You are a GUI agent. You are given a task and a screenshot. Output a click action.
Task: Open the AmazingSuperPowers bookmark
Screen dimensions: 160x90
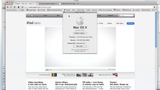[55, 10]
